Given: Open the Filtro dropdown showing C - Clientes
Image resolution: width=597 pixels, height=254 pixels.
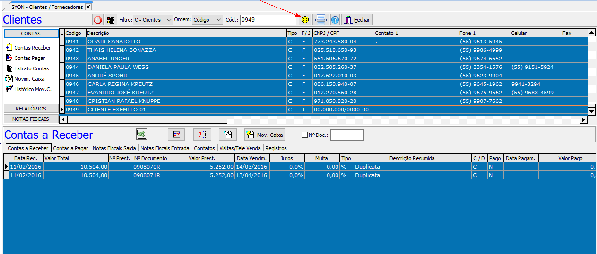Looking at the screenshot, I should point(153,20).
